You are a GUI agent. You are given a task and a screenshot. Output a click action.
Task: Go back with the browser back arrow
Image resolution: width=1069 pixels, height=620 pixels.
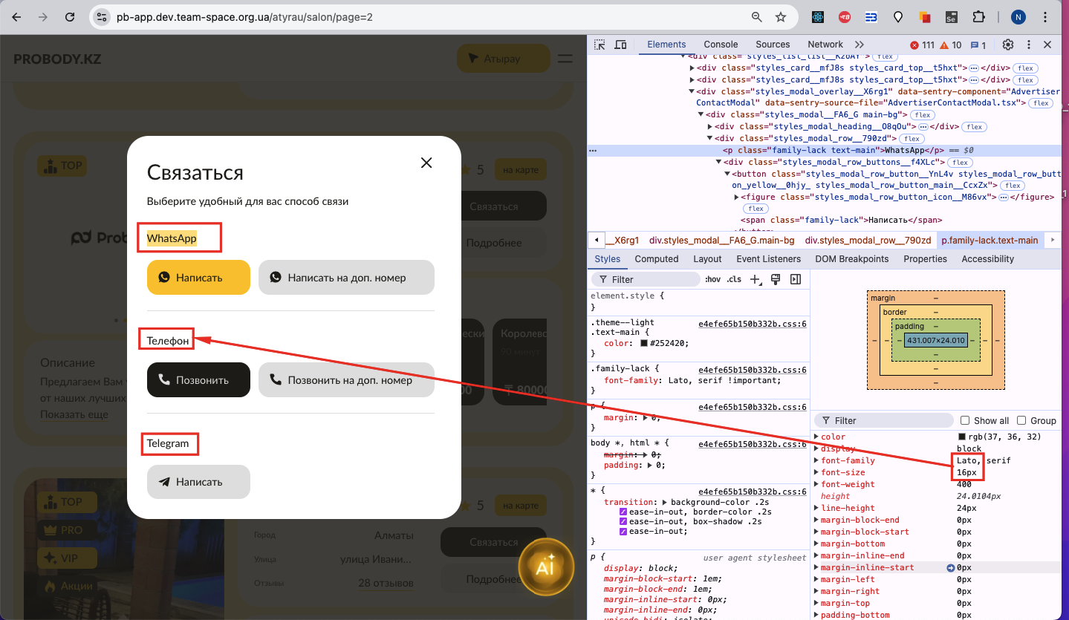(16, 16)
